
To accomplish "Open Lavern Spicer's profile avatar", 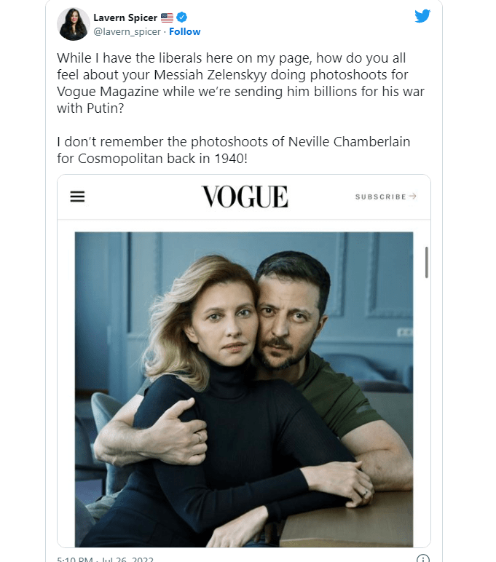I will pos(73,25).
